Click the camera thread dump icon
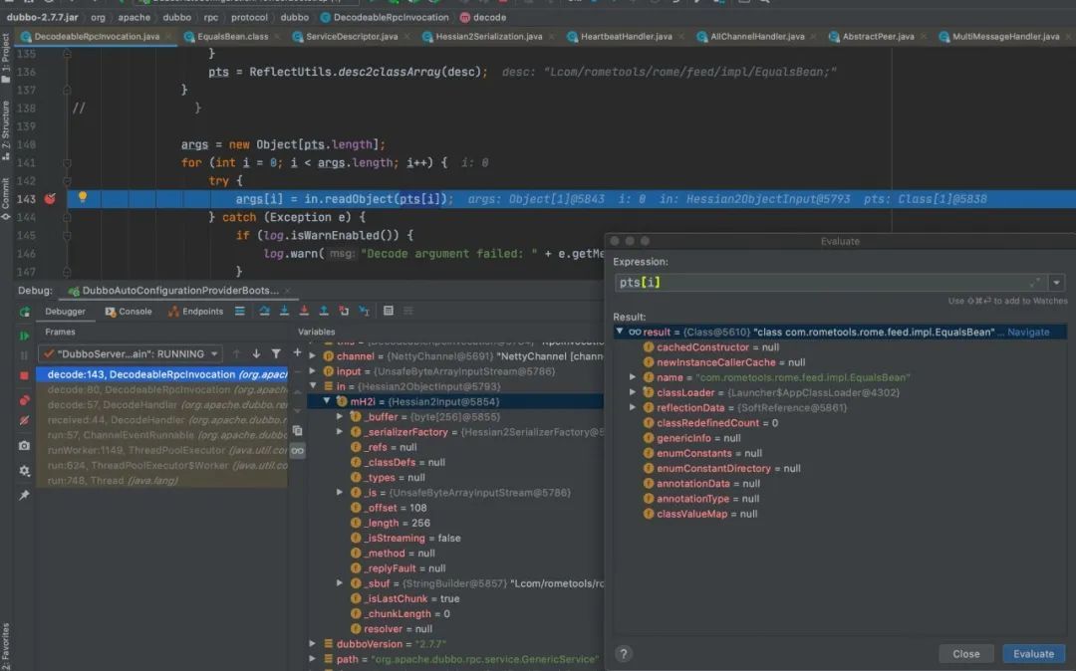Viewport: 1076px width, 671px height. [24, 445]
